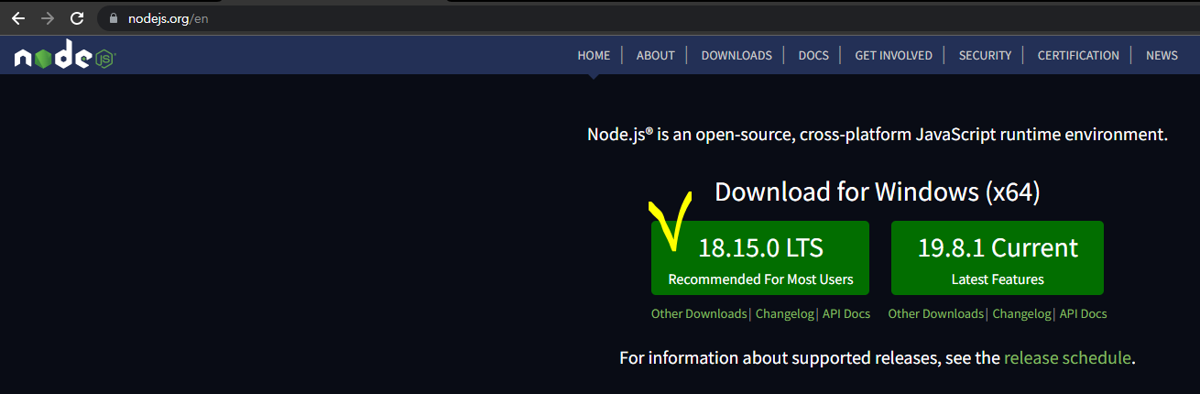Open Other Downloads under the Current button
Image resolution: width=1200 pixels, height=394 pixels.
coord(936,313)
